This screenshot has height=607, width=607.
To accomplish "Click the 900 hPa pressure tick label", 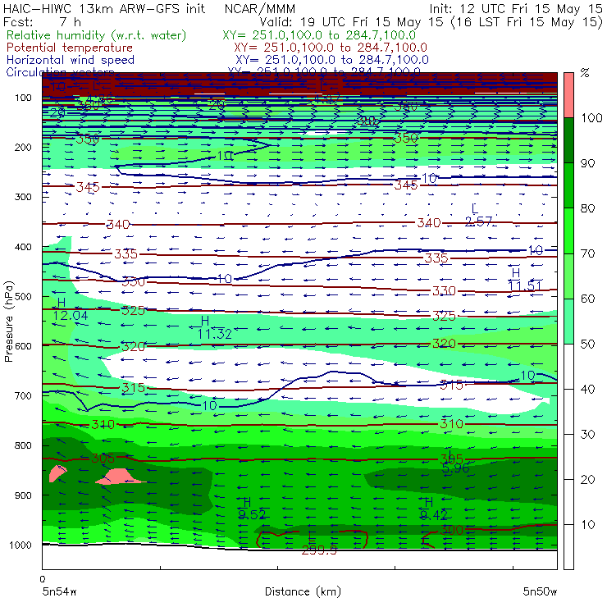I will (23, 495).
